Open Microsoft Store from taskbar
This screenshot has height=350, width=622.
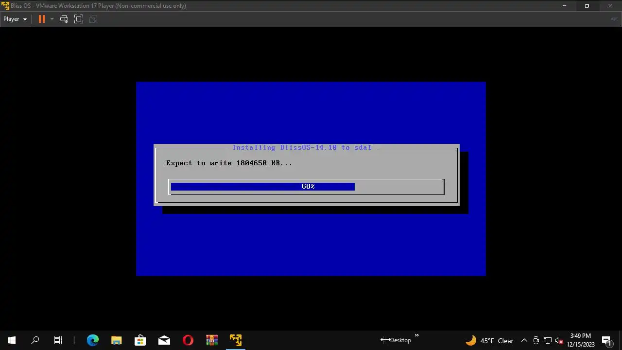(x=140, y=340)
